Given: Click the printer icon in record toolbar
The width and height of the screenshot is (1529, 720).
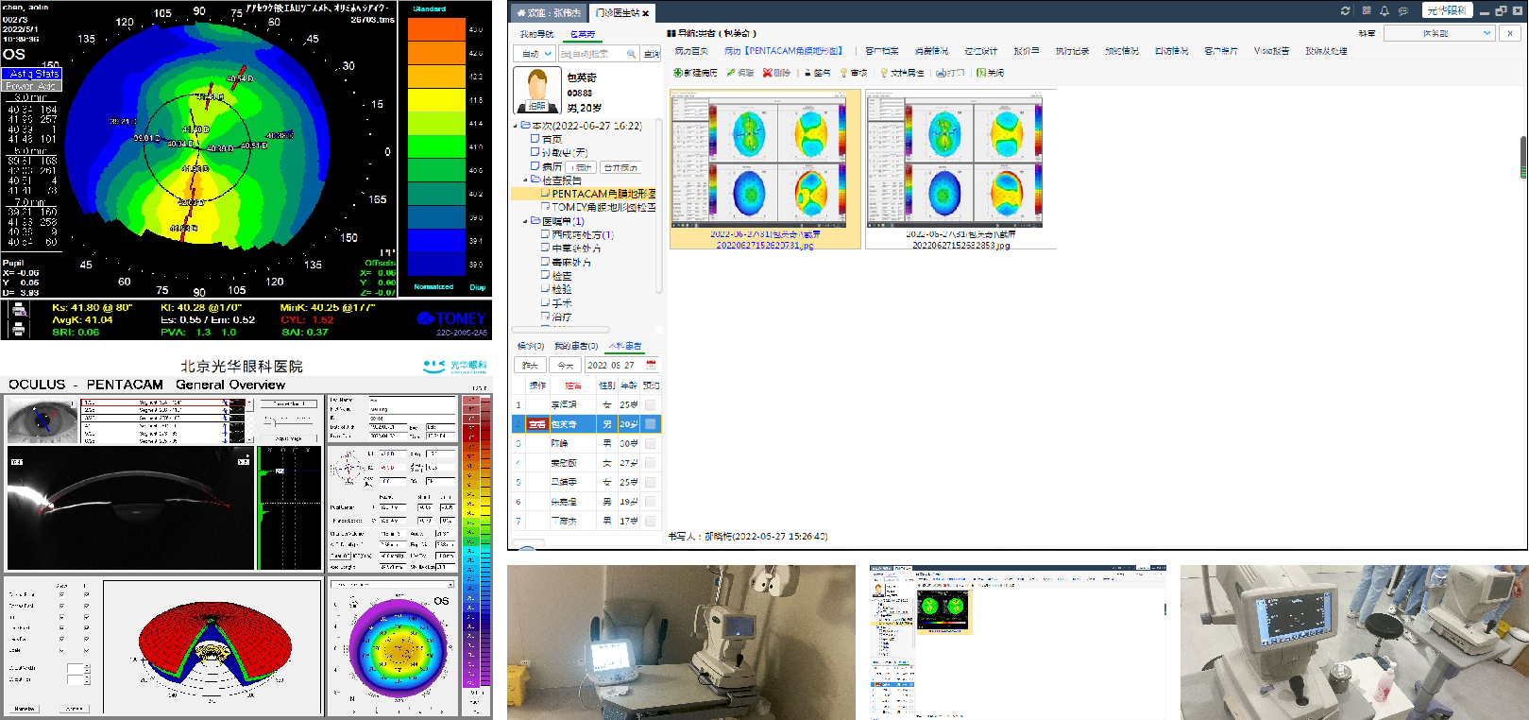Looking at the screenshot, I should [941, 73].
